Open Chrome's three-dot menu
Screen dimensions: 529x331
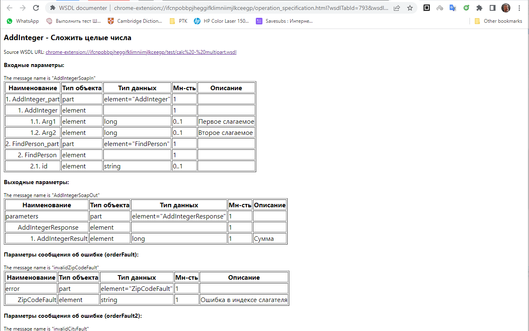point(519,8)
